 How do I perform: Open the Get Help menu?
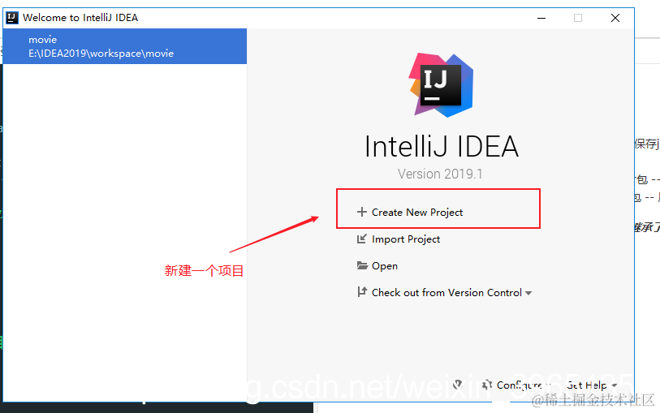[x=586, y=385]
